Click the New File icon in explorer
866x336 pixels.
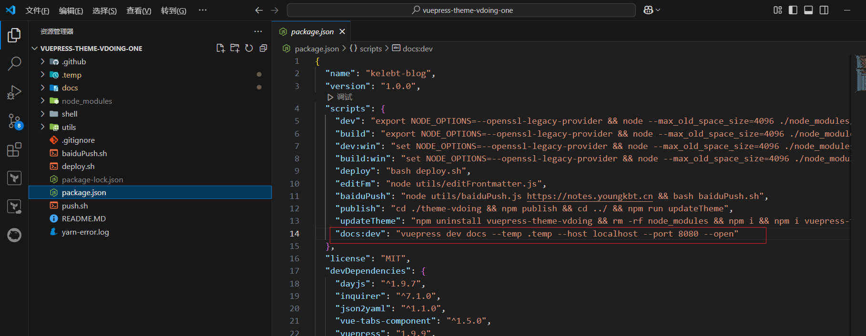click(x=220, y=48)
